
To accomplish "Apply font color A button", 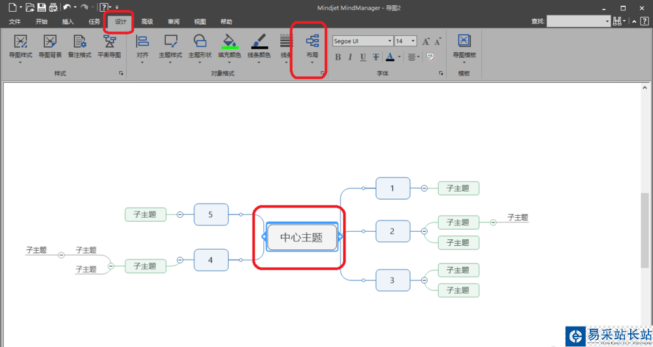I will 390,57.
